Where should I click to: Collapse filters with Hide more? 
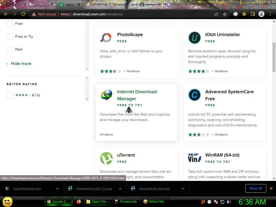21,64
